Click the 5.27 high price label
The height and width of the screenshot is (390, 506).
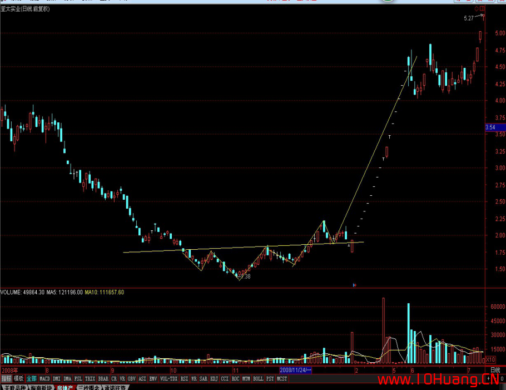pos(469,18)
